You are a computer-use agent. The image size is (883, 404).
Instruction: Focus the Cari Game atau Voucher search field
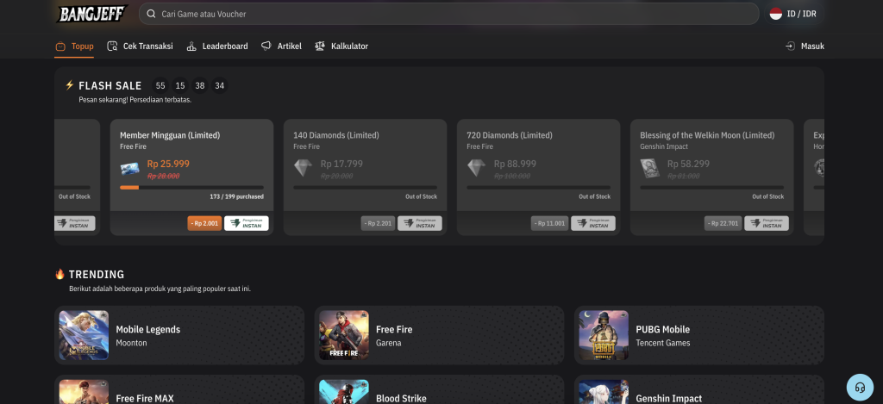tap(448, 14)
